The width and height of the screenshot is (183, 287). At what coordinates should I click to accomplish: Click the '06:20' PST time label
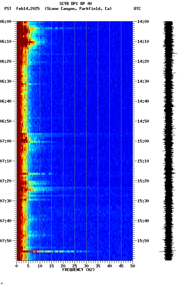pos(6,61)
